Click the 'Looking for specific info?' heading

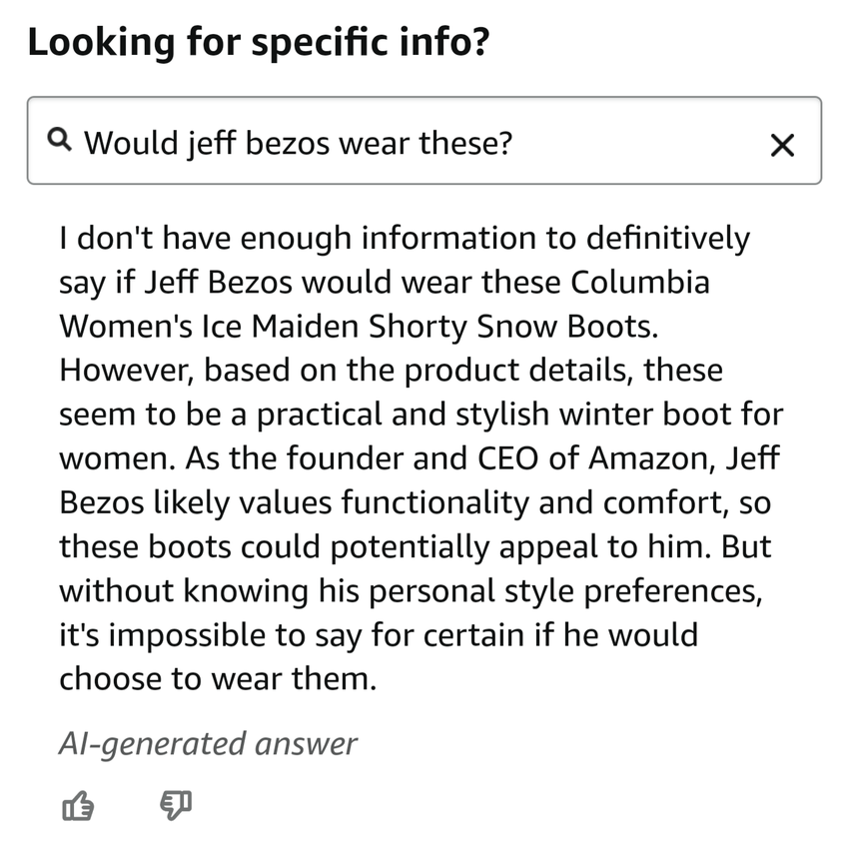pyautogui.click(x=259, y=43)
